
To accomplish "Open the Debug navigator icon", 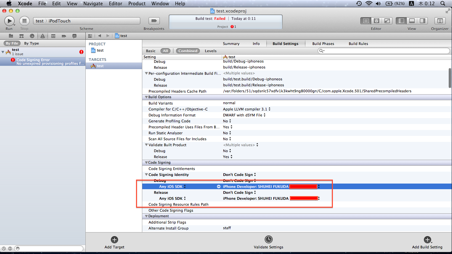I will coord(53,36).
